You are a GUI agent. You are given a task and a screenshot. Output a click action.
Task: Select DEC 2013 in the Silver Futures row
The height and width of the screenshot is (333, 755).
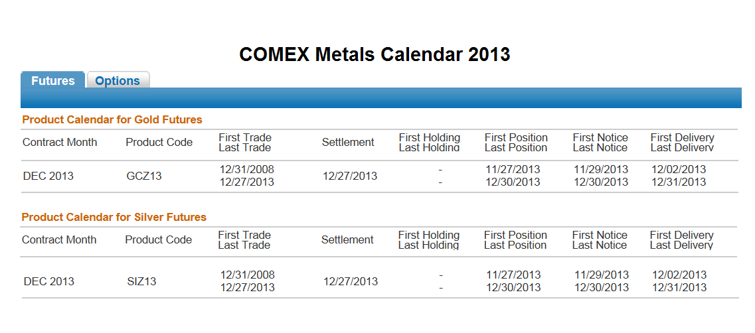click(49, 281)
